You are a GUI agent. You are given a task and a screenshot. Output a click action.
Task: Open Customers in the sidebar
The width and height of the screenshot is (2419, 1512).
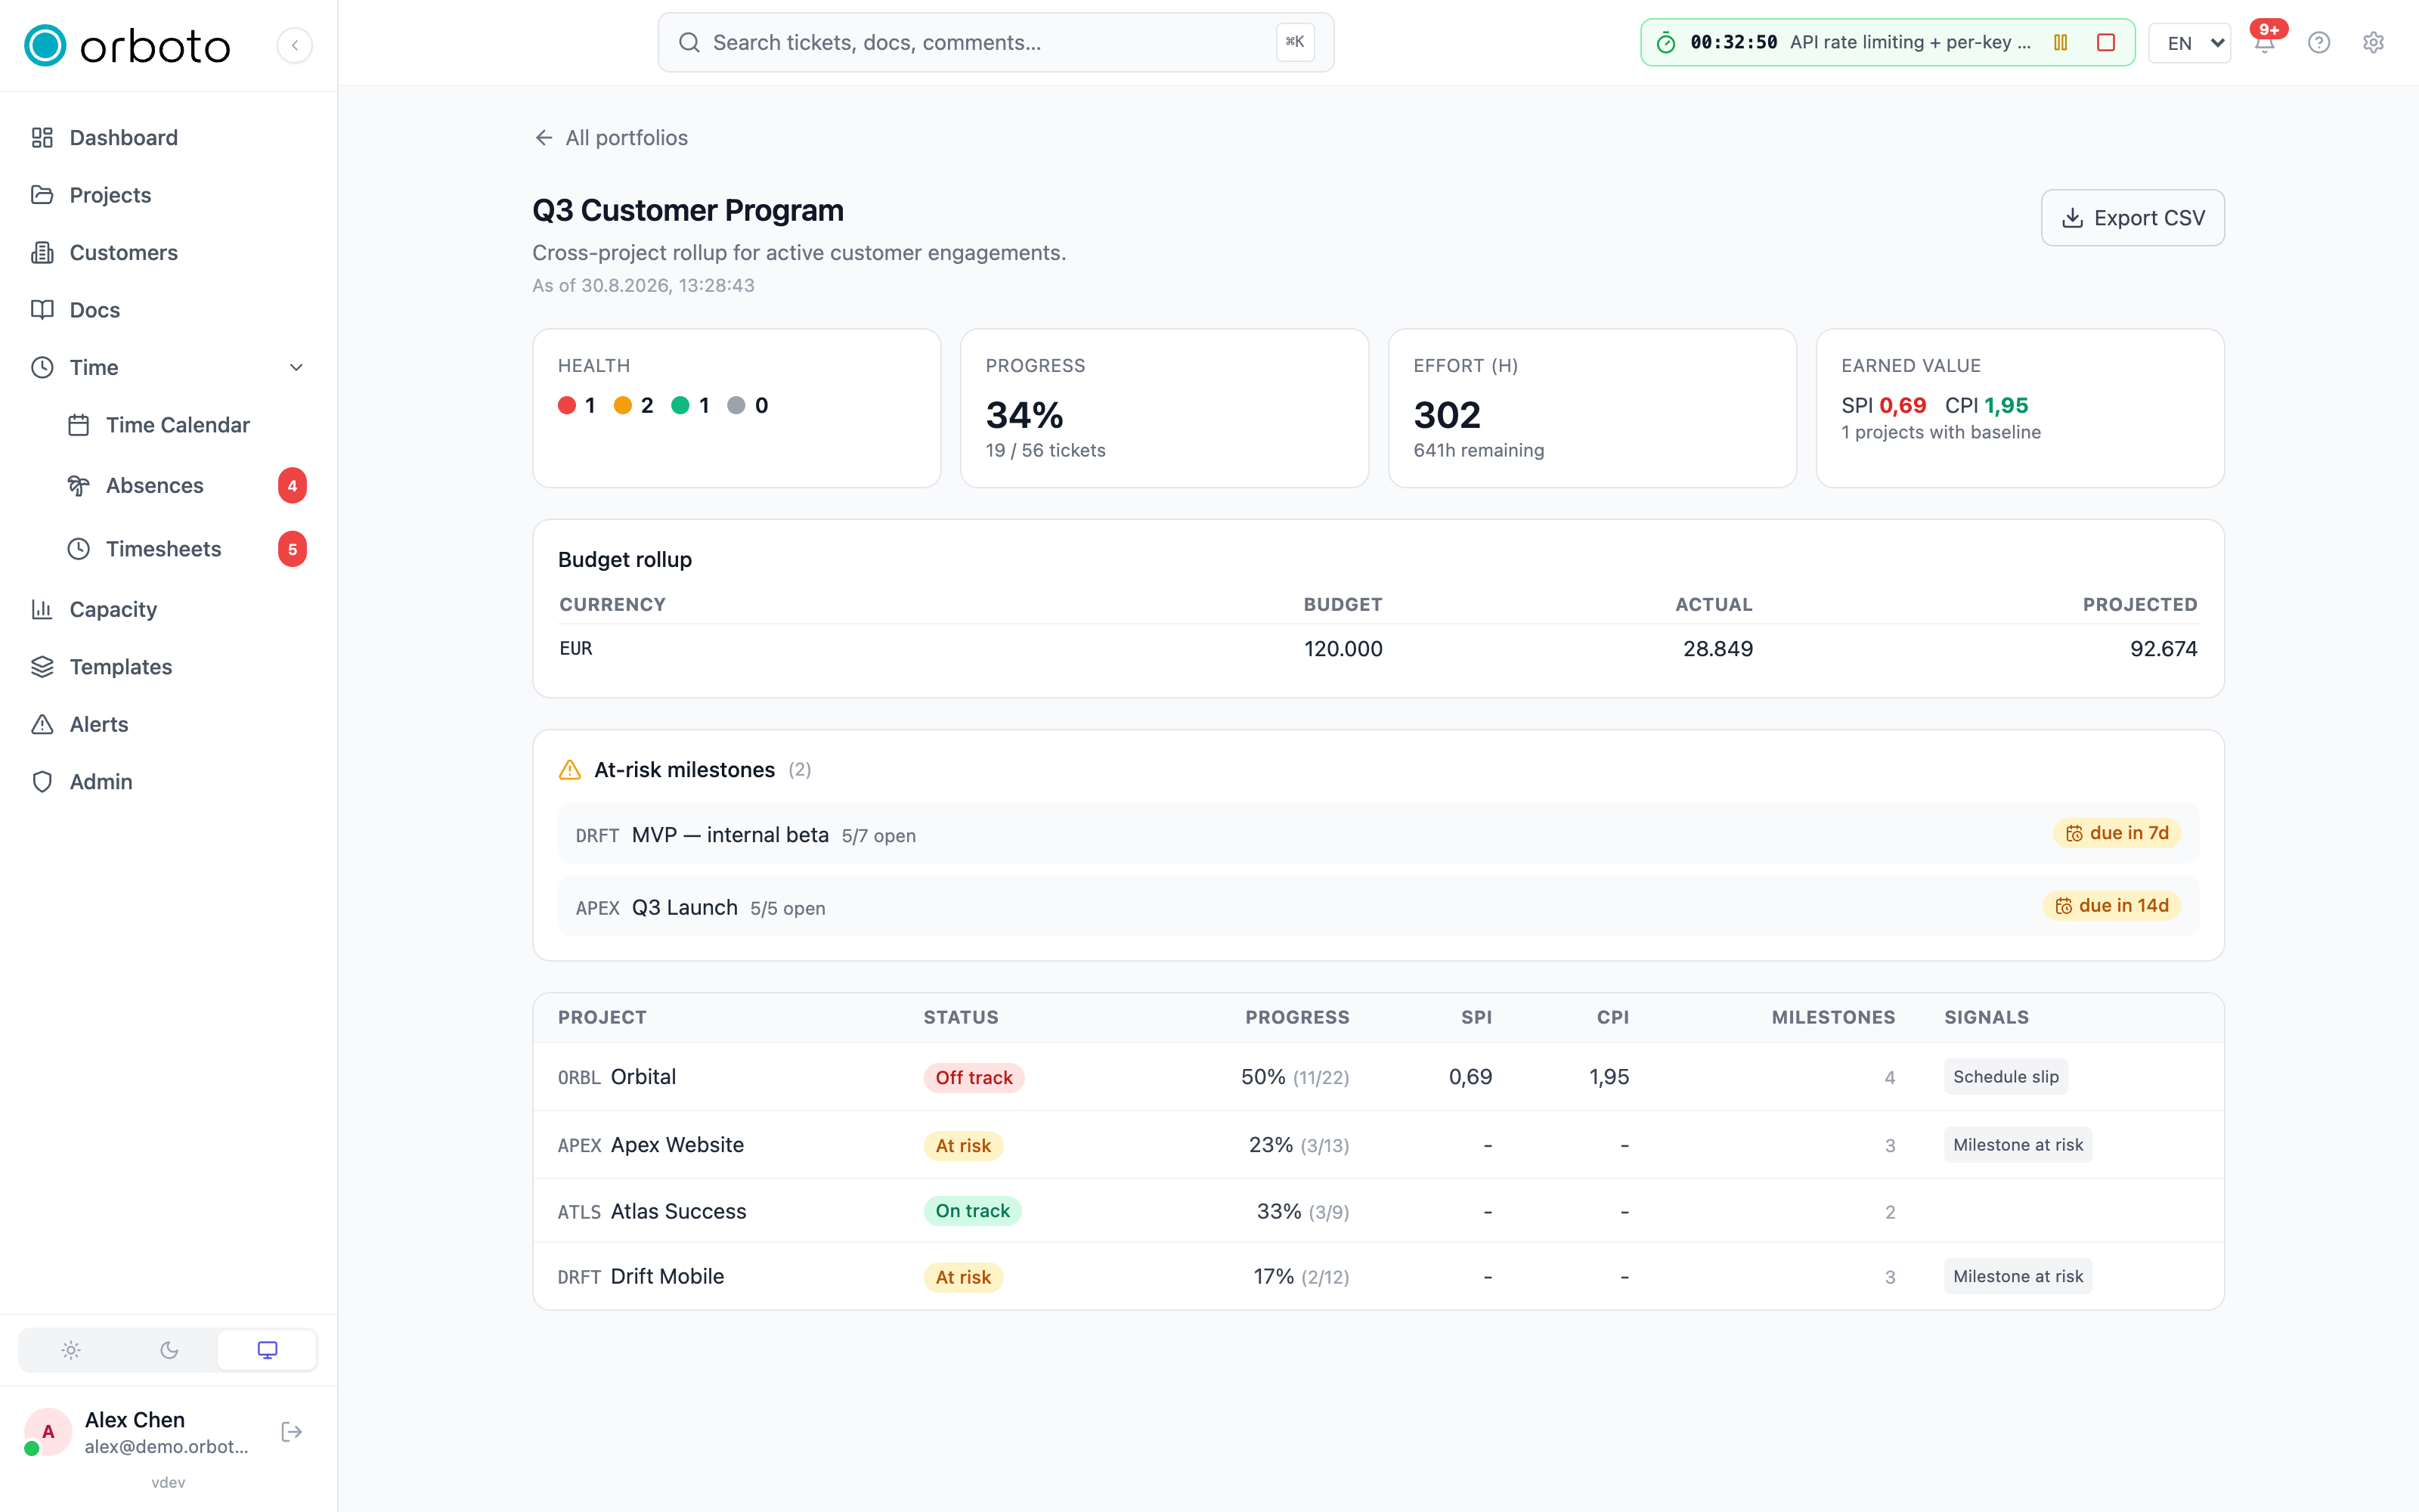[x=168, y=253]
